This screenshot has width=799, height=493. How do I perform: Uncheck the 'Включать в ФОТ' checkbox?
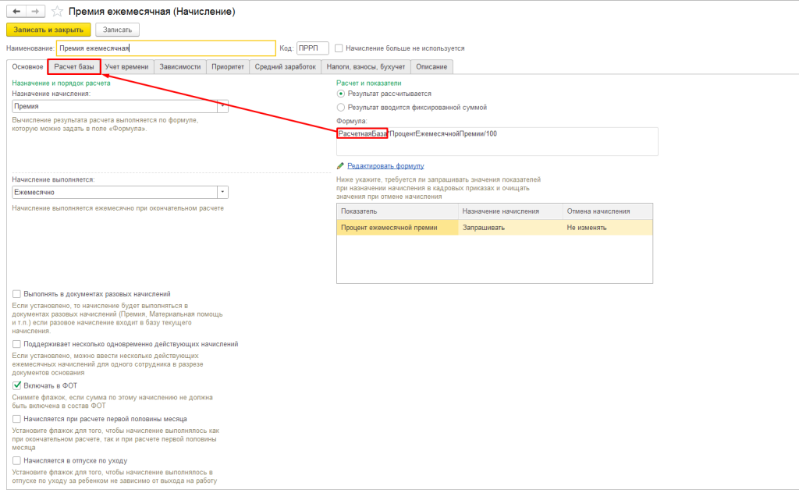pos(17,385)
